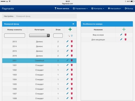Select room number 2013 cell
The width and height of the screenshot is (135, 101).
(15, 41)
